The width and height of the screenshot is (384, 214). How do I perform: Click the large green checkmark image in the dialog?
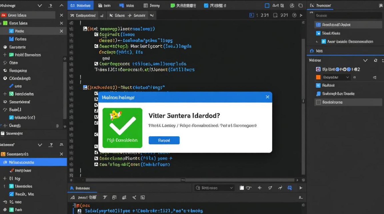coord(122,128)
